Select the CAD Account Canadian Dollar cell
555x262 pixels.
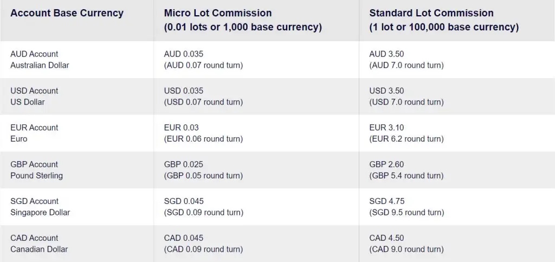click(x=39, y=244)
